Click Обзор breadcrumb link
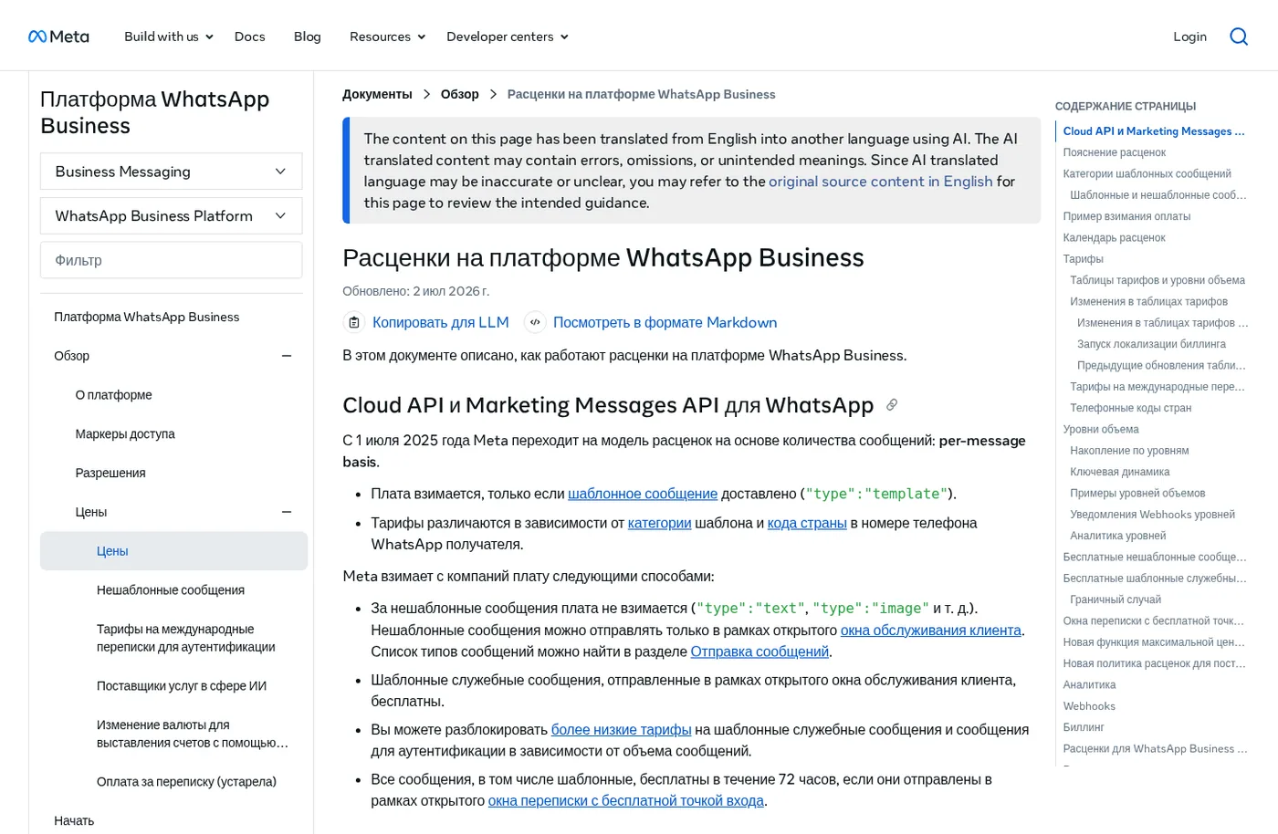 [x=459, y=94]
